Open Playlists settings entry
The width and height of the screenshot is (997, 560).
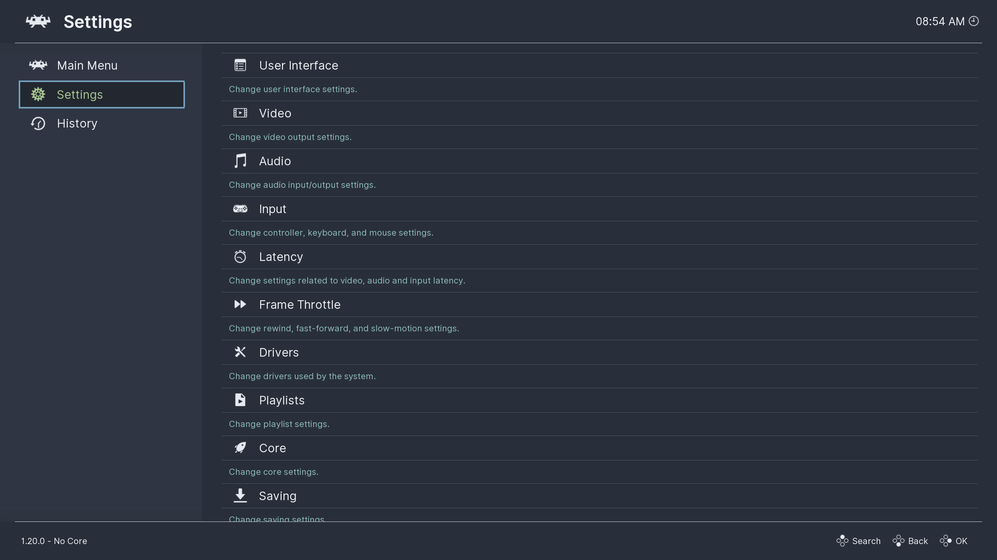[599, 400]
